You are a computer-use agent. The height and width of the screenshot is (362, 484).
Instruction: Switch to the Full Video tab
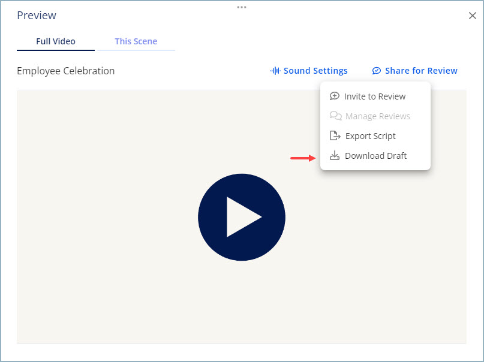tap(56, 41)
